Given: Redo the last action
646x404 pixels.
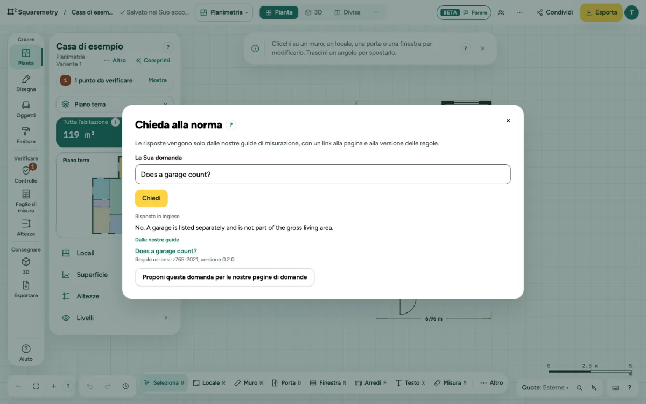Looking at the screenshot, I should click(107, 386).
